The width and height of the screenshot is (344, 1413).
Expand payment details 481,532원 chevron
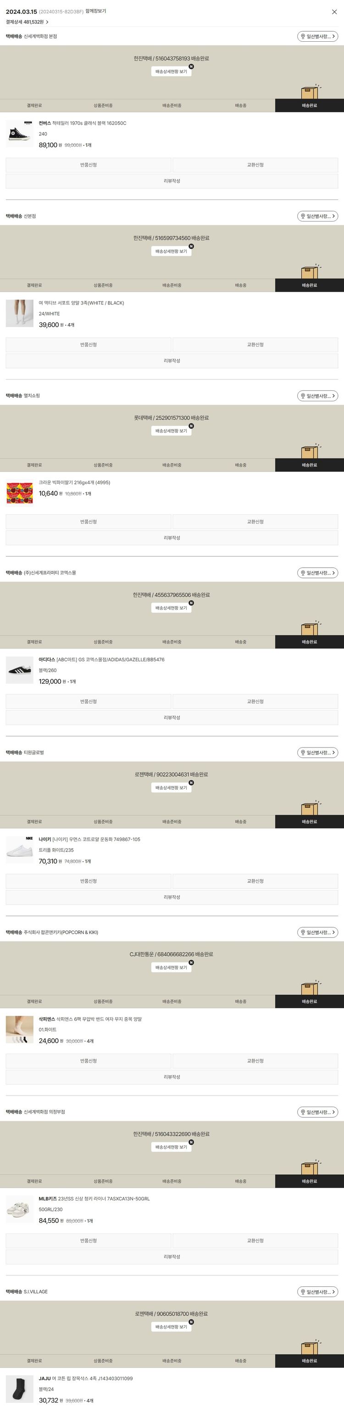tap(47, 22)
